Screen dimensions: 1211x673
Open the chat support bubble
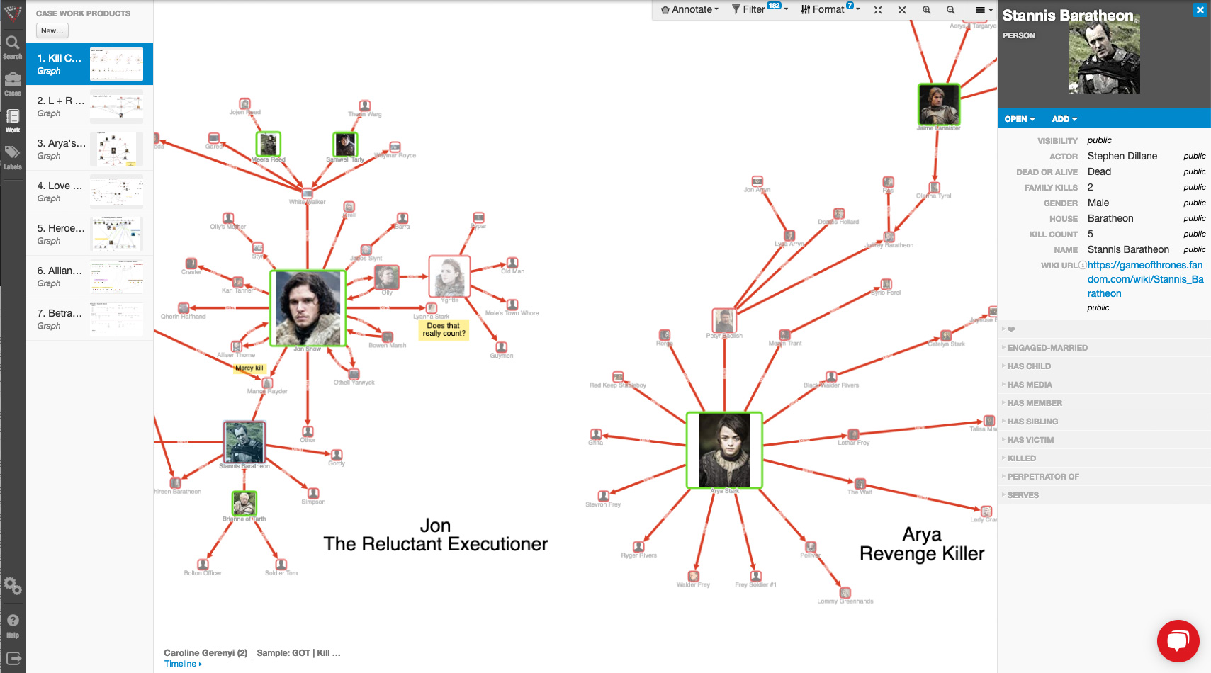point(1178,641)
